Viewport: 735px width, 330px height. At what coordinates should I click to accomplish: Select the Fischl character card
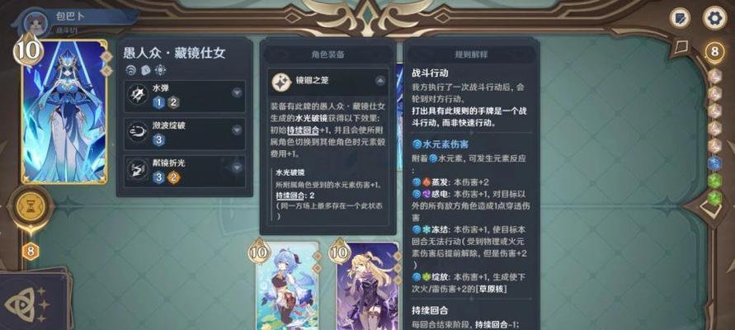[368, 286]
